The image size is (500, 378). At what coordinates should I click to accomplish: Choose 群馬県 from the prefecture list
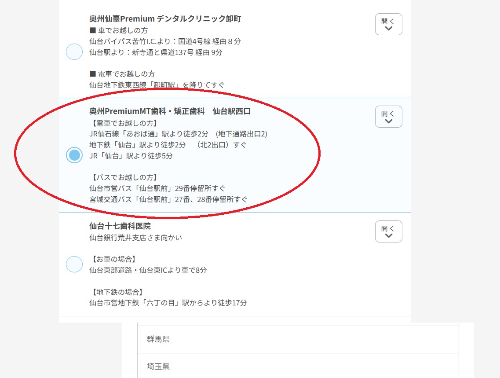pos(298,339)
